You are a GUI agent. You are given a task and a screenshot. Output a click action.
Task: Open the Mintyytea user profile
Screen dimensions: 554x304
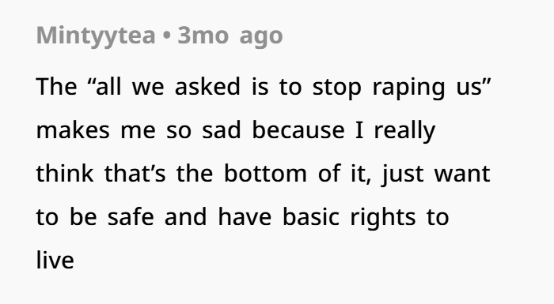tap(96, 36)
